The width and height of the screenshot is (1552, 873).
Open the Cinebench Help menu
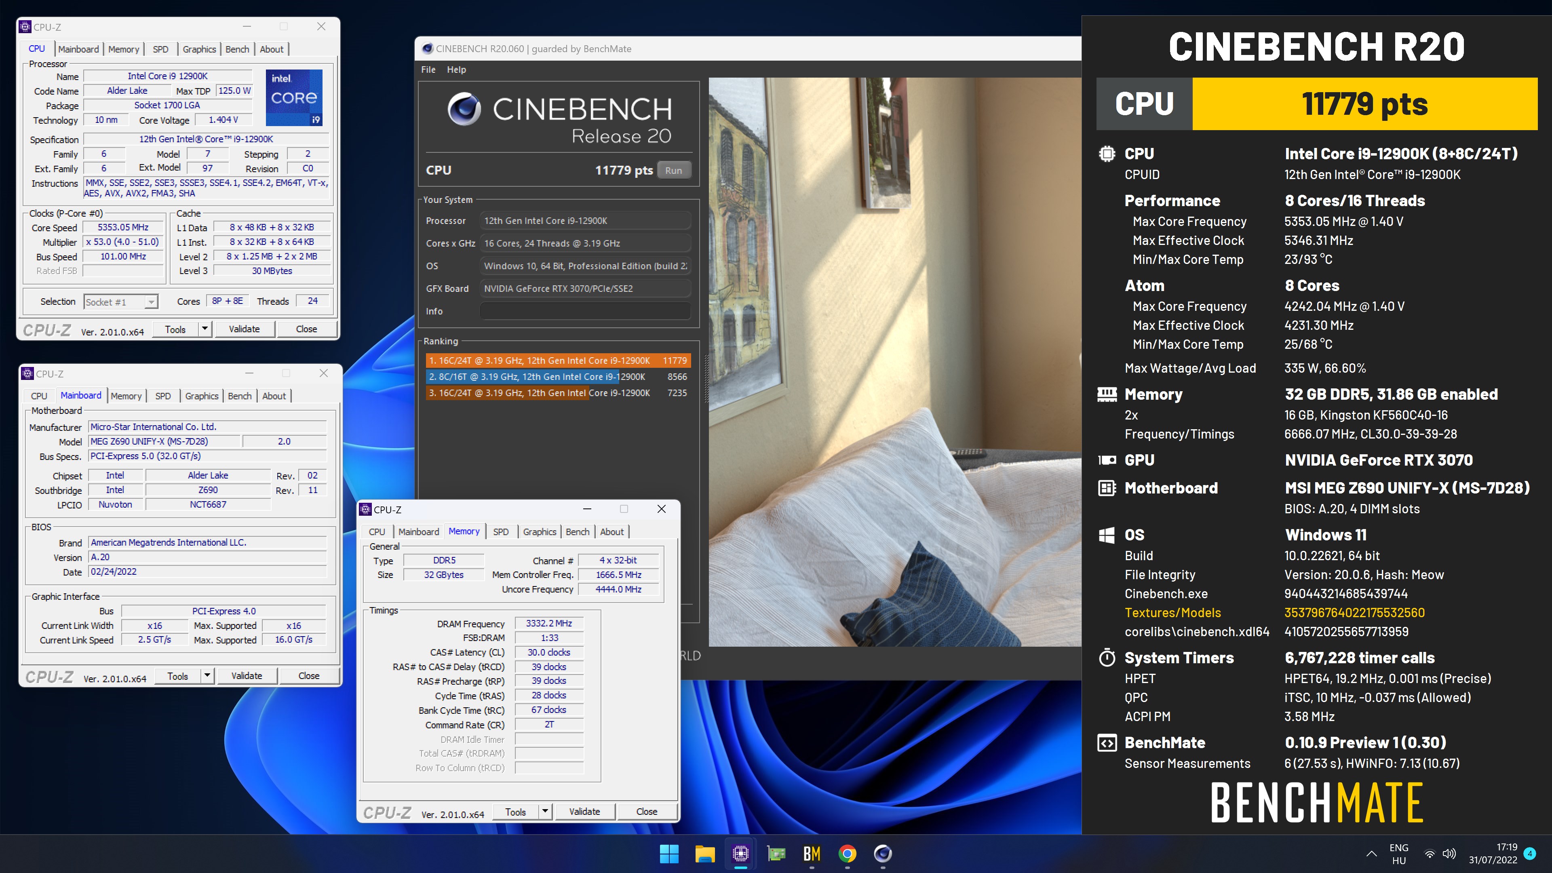(x=456, y=69)
